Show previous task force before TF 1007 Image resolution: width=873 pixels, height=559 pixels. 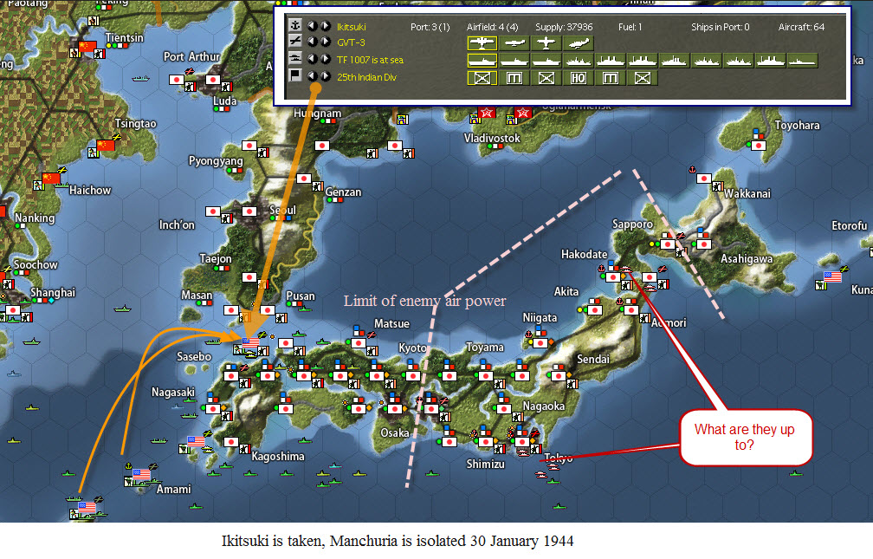click(x=313, y=59)
